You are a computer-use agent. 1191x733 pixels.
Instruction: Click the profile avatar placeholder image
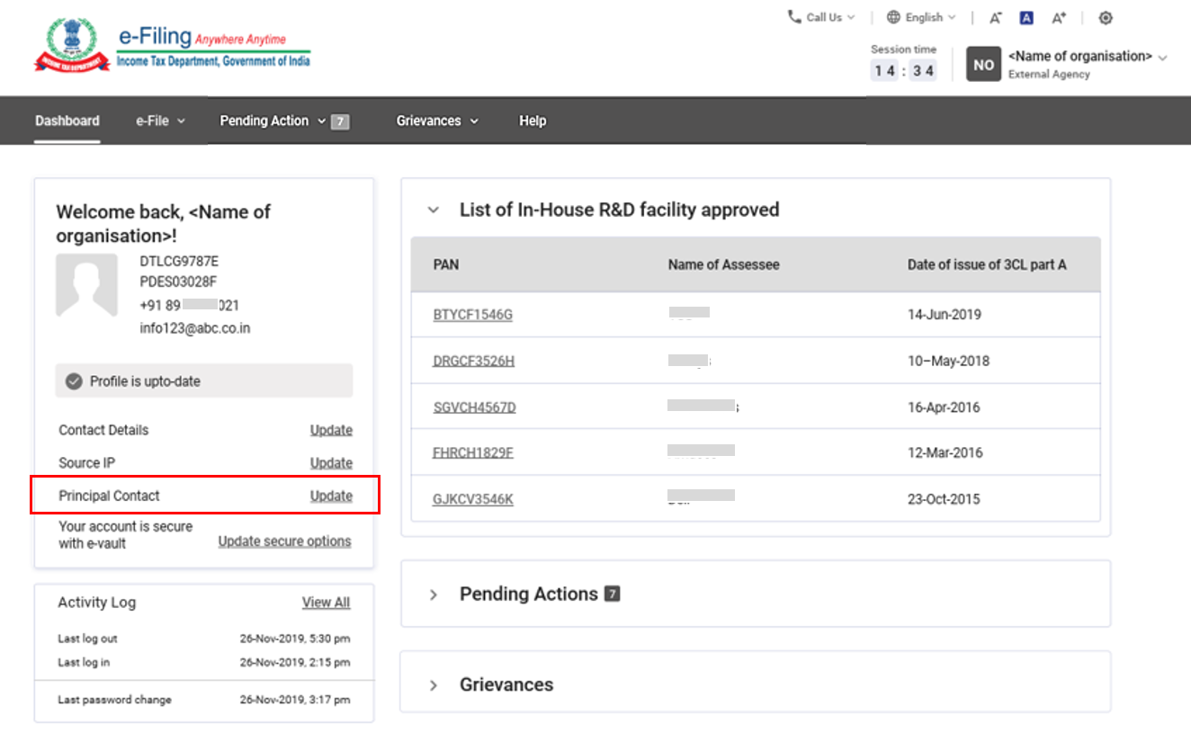click(86, 285)
